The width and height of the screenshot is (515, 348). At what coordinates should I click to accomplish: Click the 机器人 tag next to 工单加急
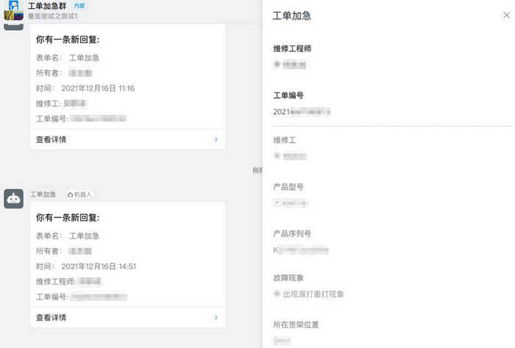tap(79, 195)
